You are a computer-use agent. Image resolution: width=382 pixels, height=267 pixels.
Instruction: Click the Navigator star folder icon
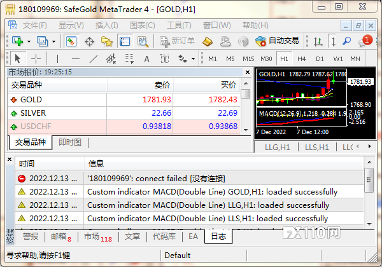tap(107, 41)
